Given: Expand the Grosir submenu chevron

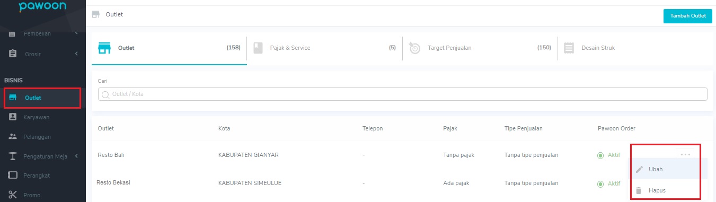Looking at the screenshot, I should click(x=76, y=54).
